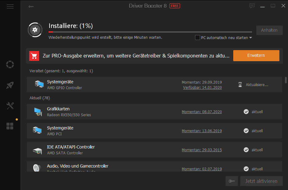Click checkmark icon for AMD PCI
The image size is (288, 190).
tap(246, 131)
